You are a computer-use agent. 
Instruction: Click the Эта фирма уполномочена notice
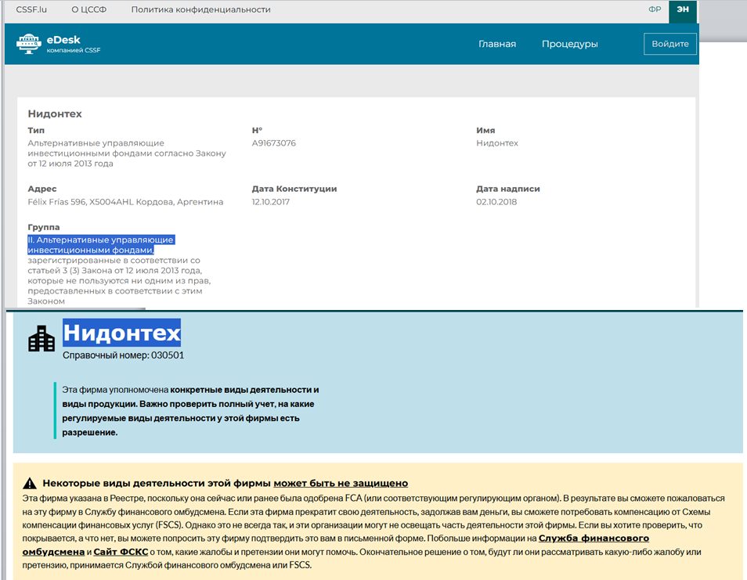tap(190, 411)
